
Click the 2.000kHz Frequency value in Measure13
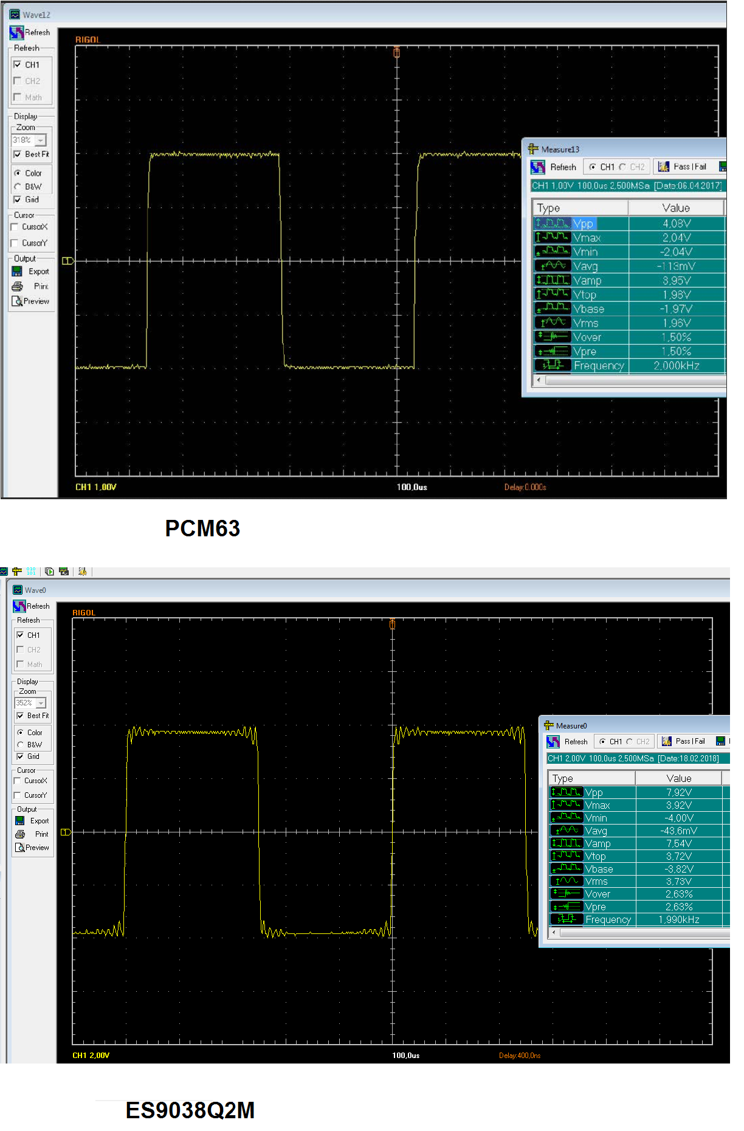[677, 365]
